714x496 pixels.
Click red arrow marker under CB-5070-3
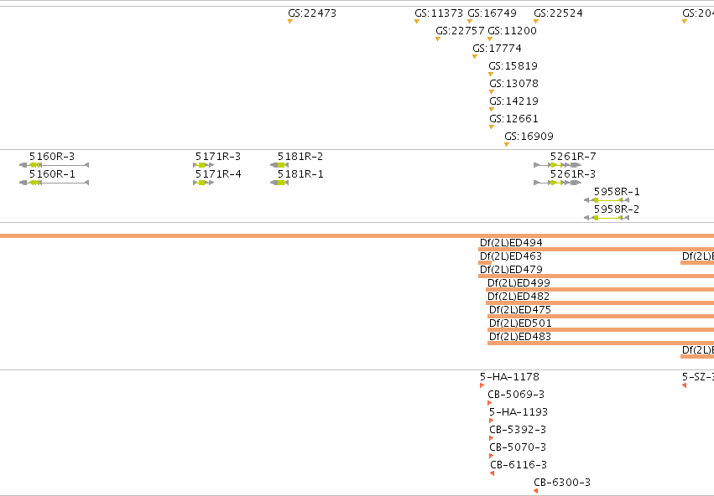(x=491, y=456)
